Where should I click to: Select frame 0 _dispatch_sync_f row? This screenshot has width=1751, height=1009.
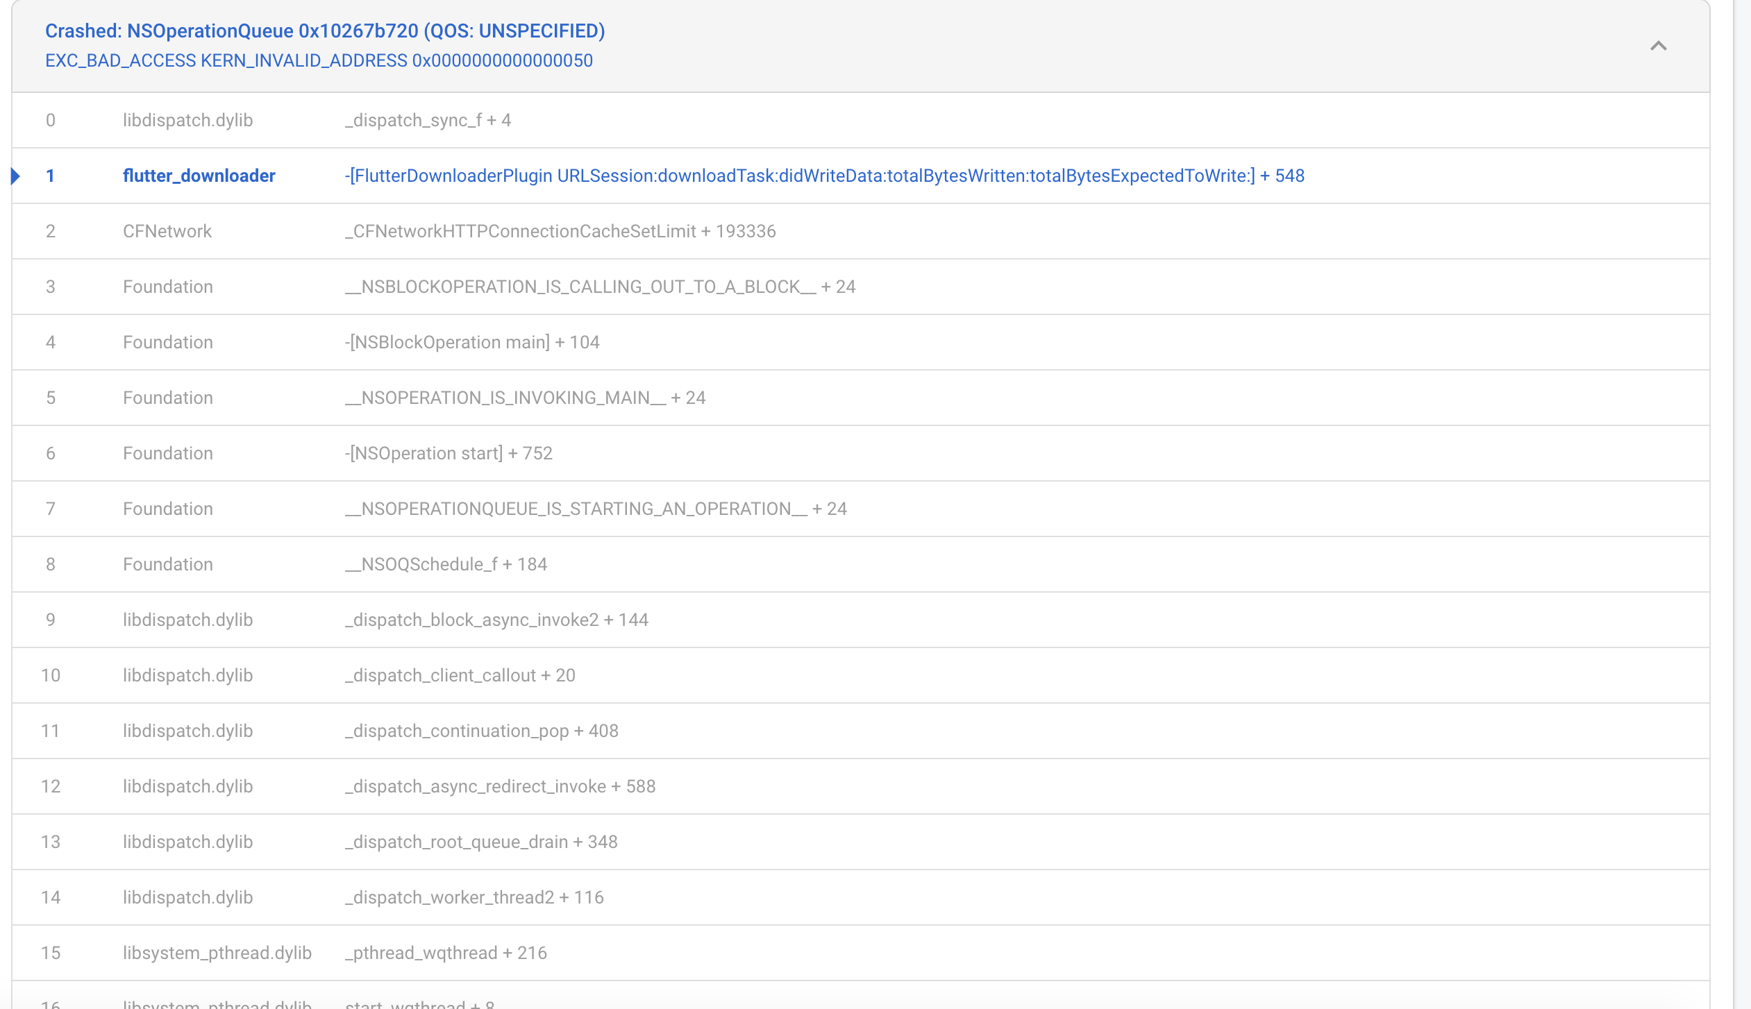click(428, 119)
